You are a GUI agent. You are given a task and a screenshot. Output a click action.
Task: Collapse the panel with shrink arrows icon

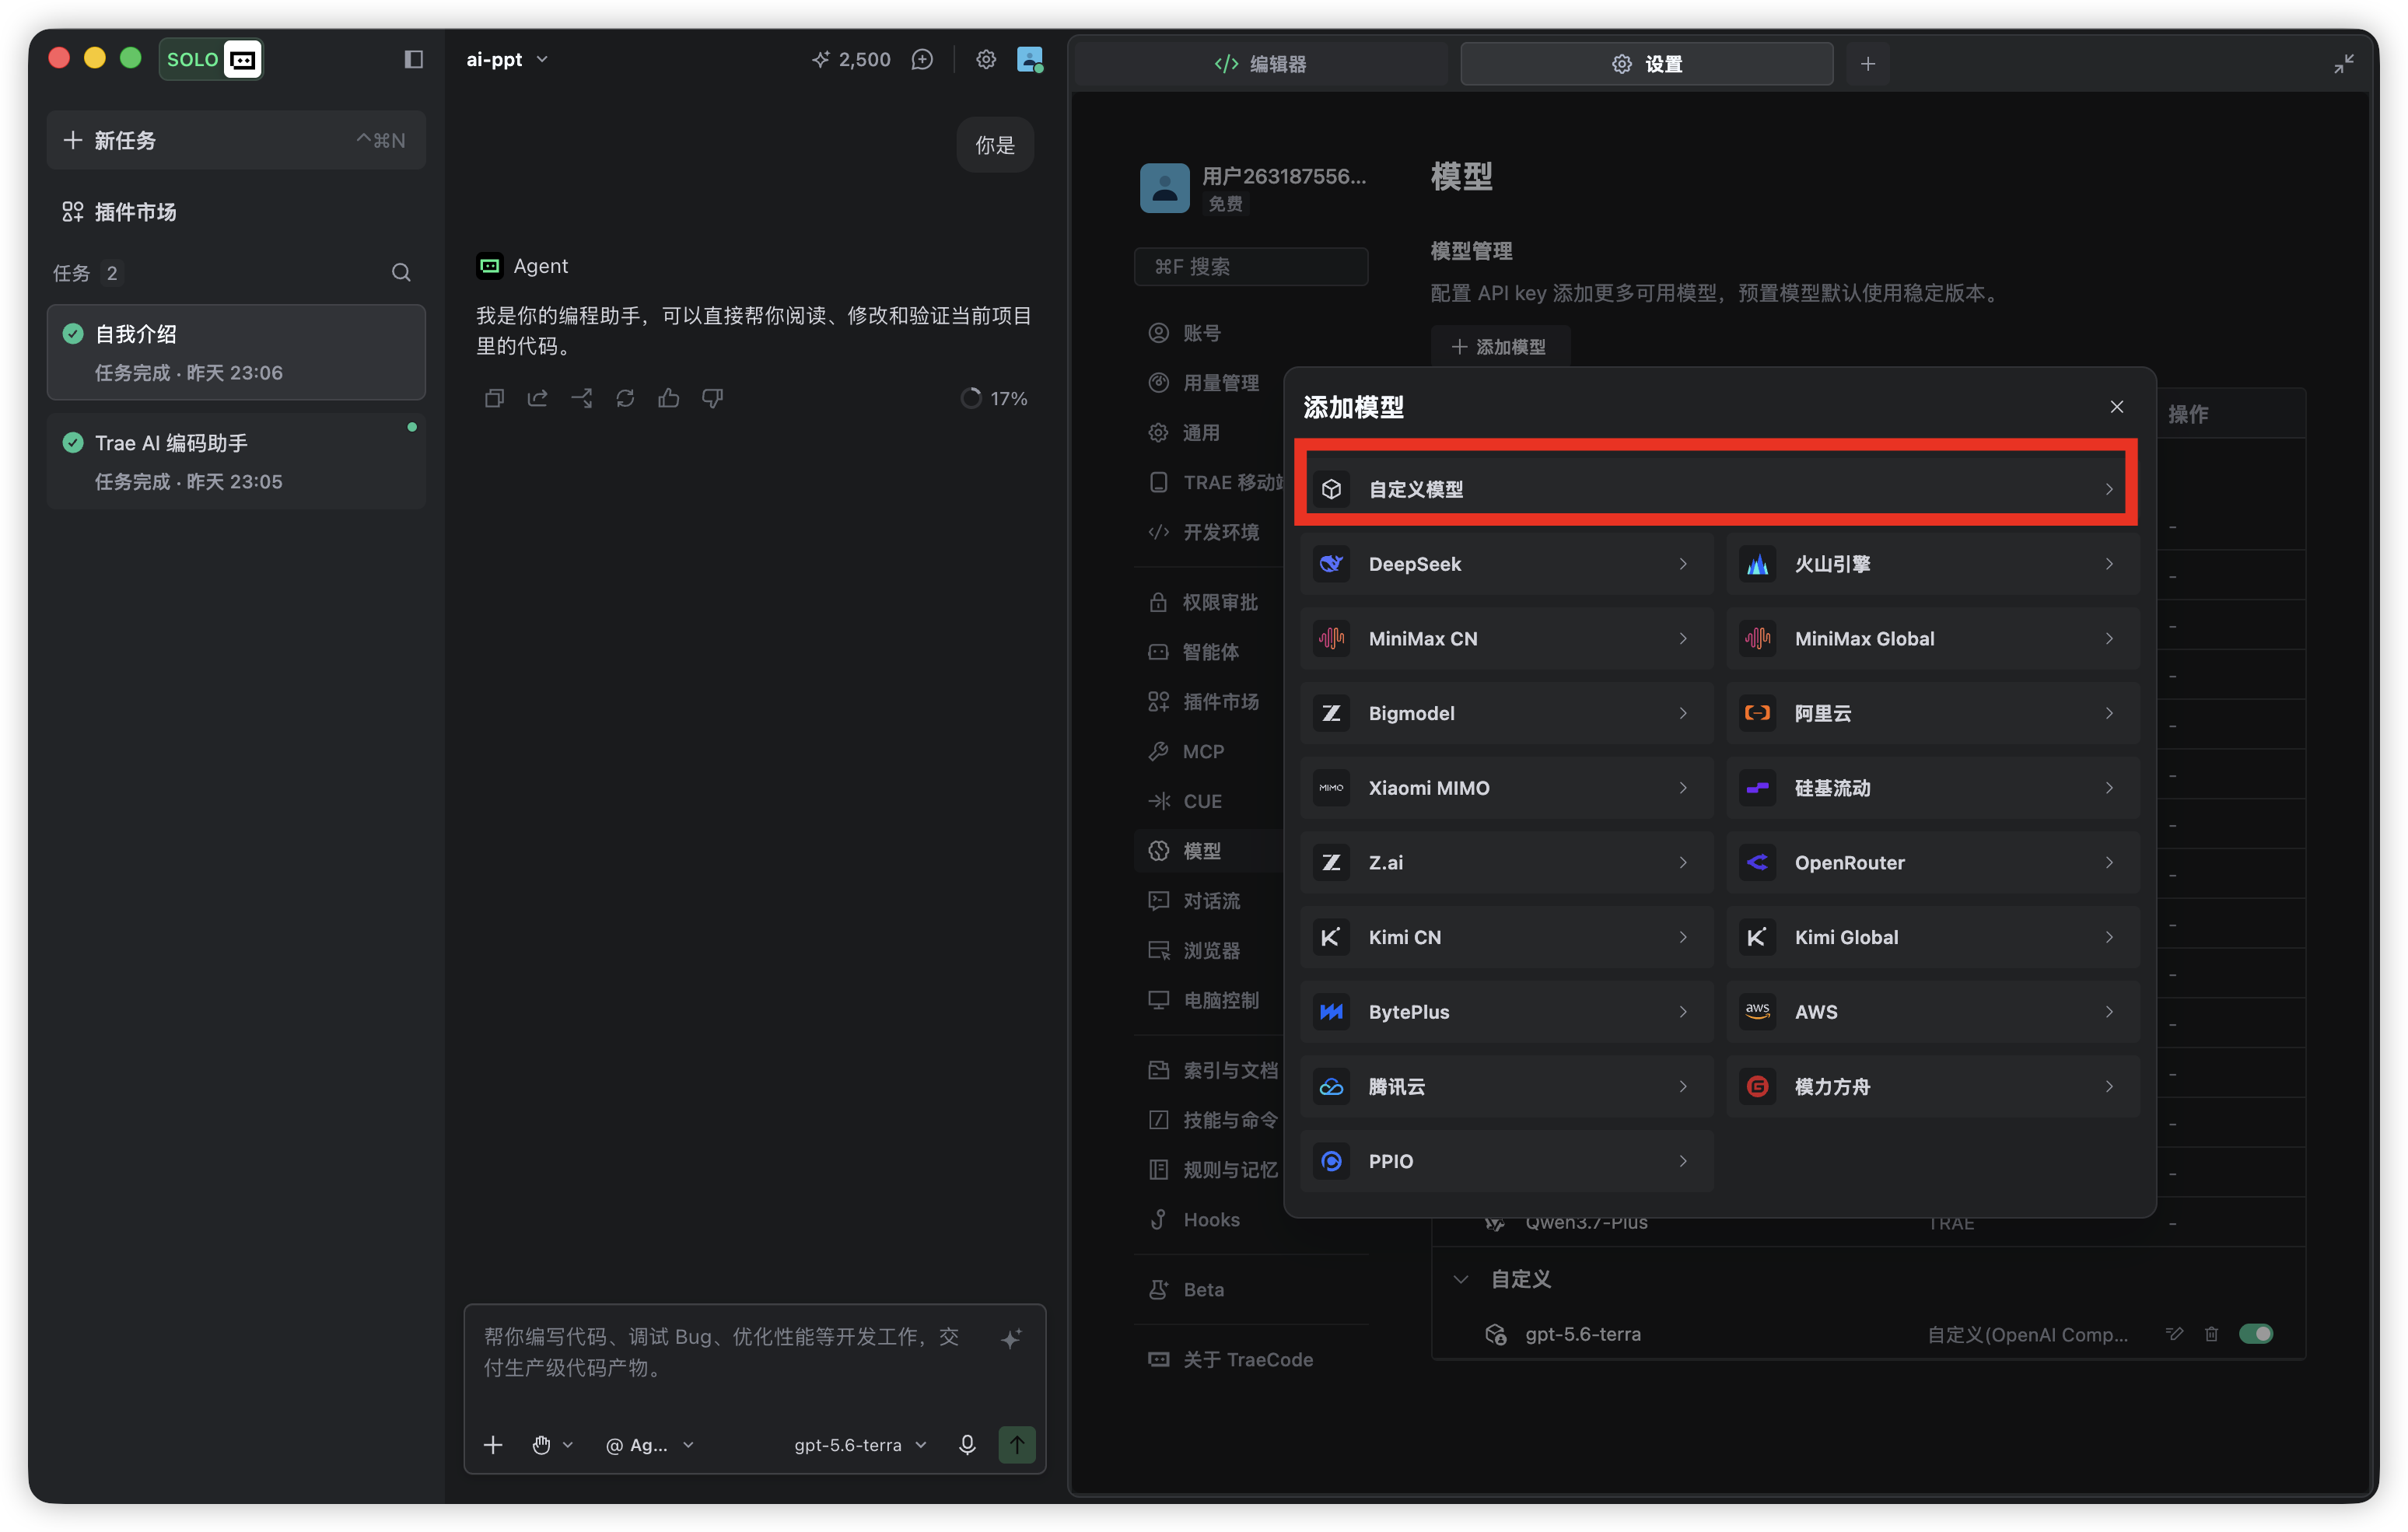[x=2343, y=64]
